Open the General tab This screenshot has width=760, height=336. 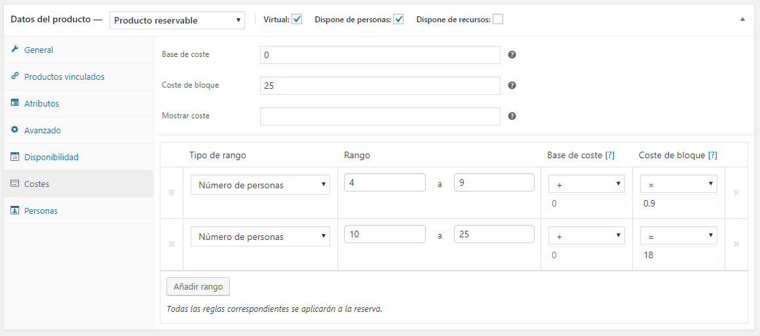(79, 50)
